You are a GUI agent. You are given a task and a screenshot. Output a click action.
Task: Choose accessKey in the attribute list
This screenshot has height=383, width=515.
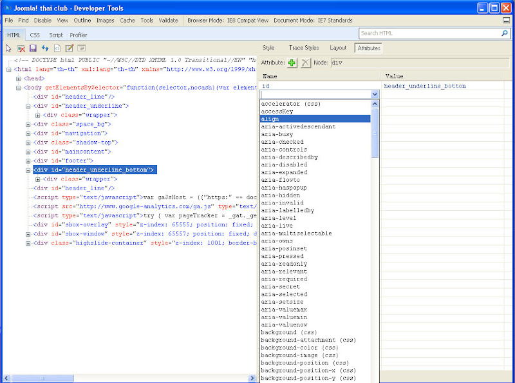click(x=315, y=111)
